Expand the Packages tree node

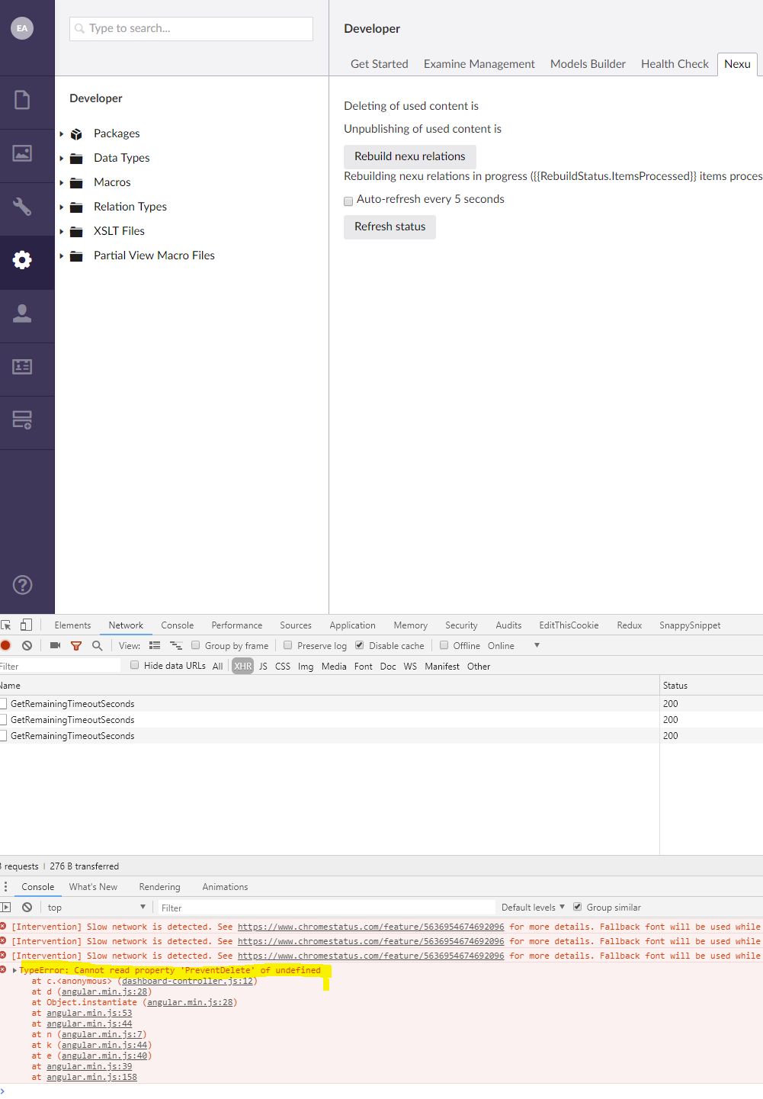click(x=62, y=134)
